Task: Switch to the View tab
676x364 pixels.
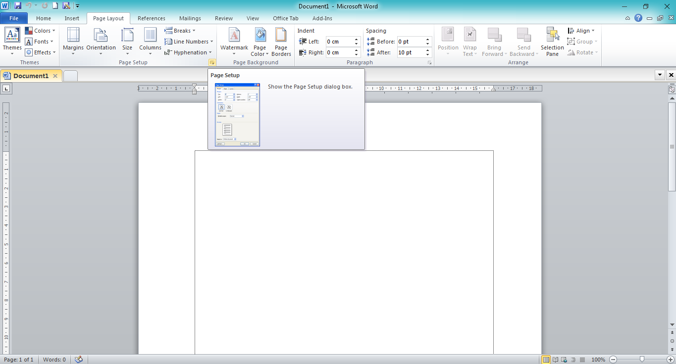Action: [x=253, y=18]
